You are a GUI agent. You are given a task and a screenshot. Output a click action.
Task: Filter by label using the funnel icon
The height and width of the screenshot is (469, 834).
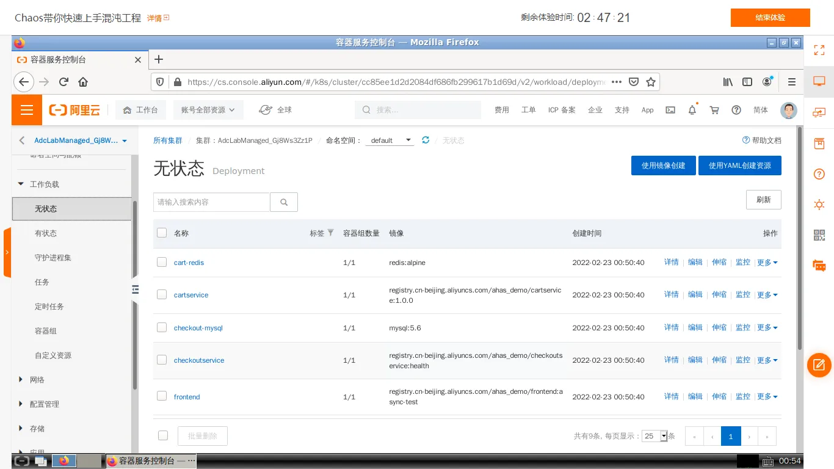pos(331,233)
